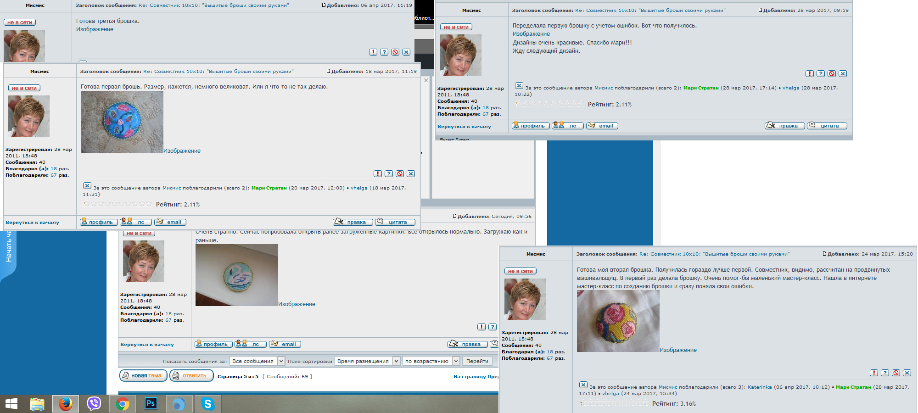Open the "Изображение" link beside the blue brooch
The width and height of the screenshot is (918, 413).
coord(182,151)
